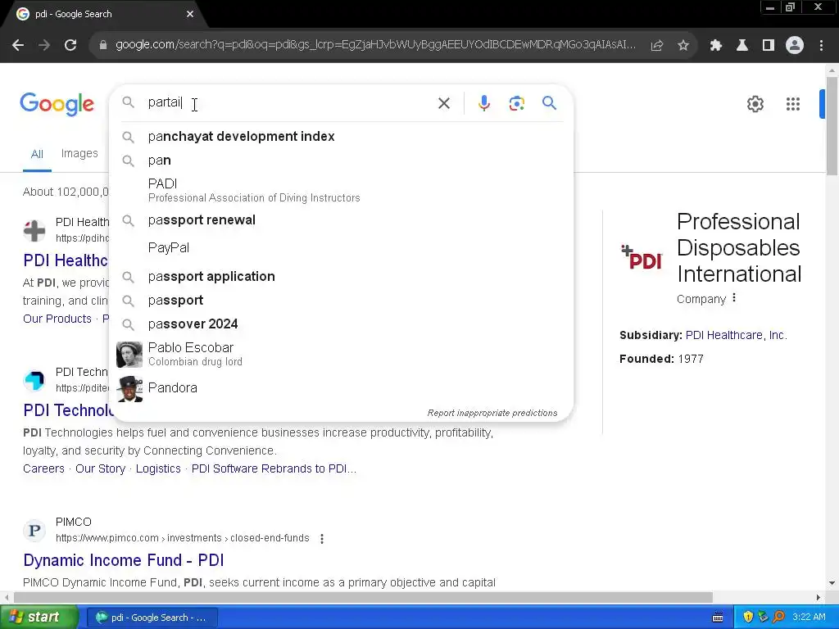
Task: Click the share page icon in address bar
Action: tap(657, 46)
